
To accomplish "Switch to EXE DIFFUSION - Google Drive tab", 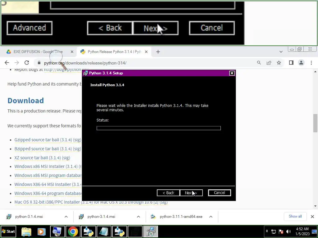I will (38, 52).
